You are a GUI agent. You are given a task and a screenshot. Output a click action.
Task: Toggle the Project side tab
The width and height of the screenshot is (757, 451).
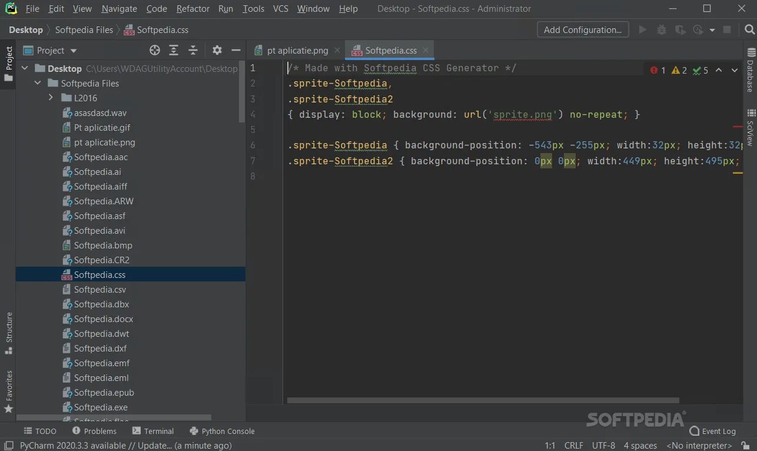(x=9, y=64)
